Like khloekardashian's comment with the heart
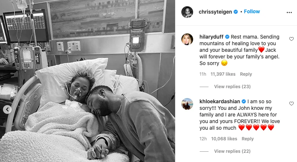This screenshot has width=297, height=162. 291,104
